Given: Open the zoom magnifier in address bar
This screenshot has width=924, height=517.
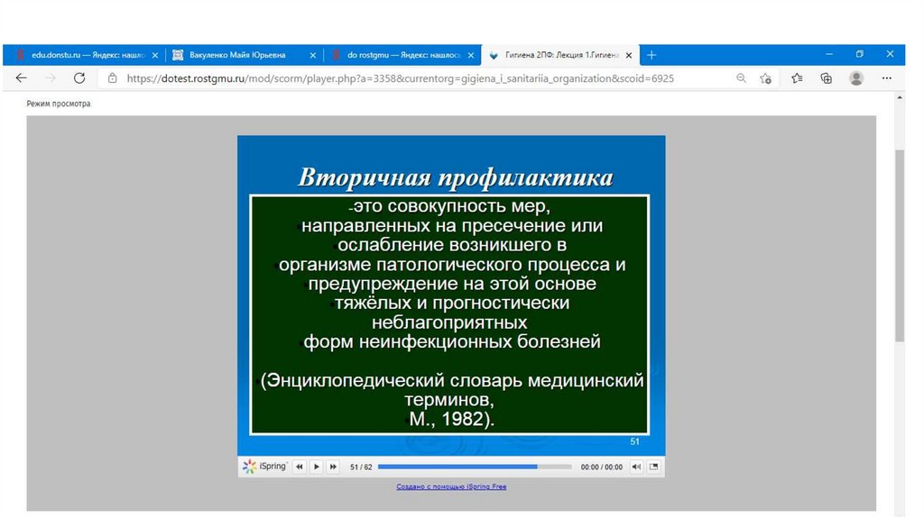Looking at the screenshot, I should tap(741, 78).
